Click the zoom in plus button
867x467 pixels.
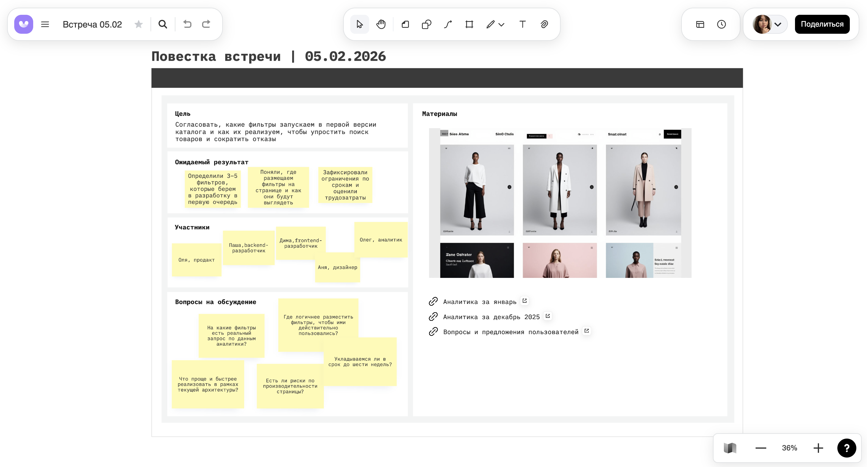point(818,448)
